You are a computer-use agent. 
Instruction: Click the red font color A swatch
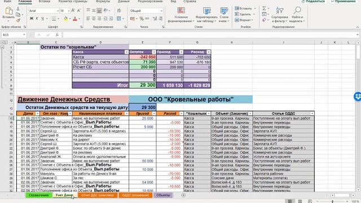(75, 19)
